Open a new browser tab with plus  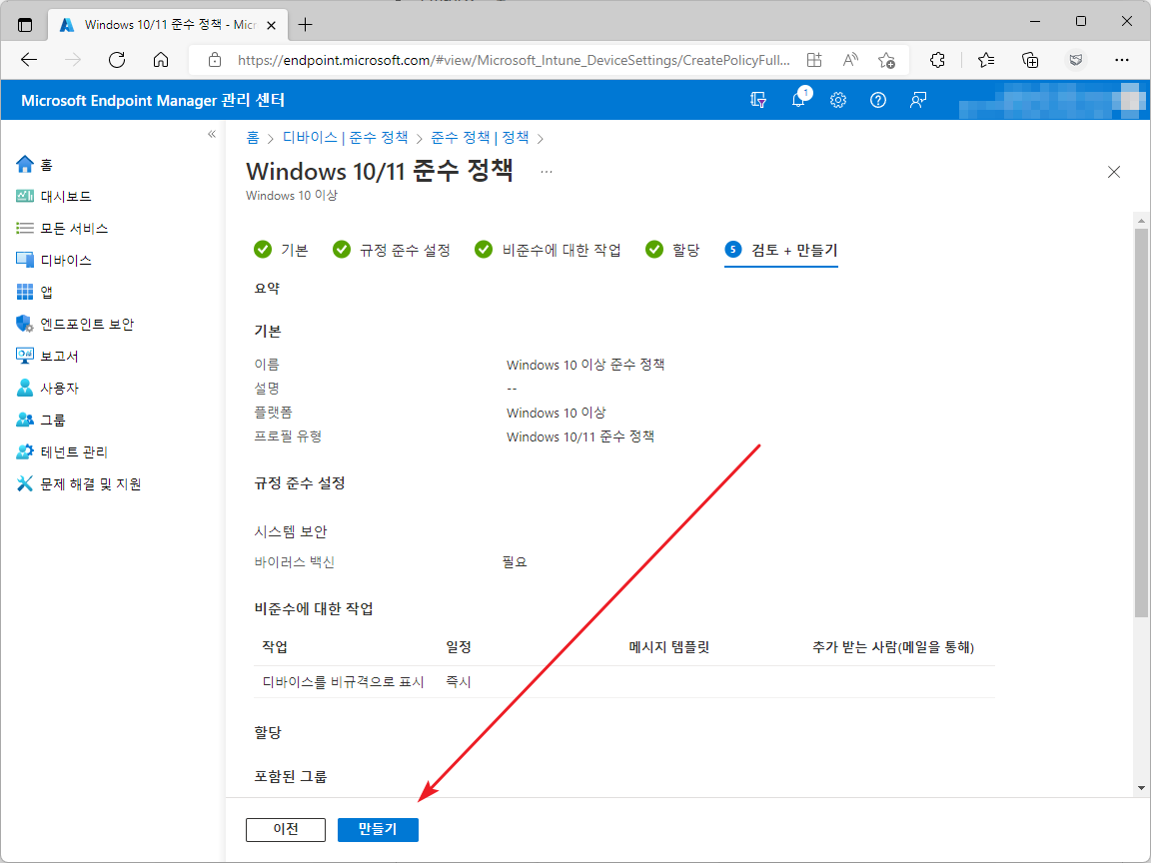pos(306,25)
